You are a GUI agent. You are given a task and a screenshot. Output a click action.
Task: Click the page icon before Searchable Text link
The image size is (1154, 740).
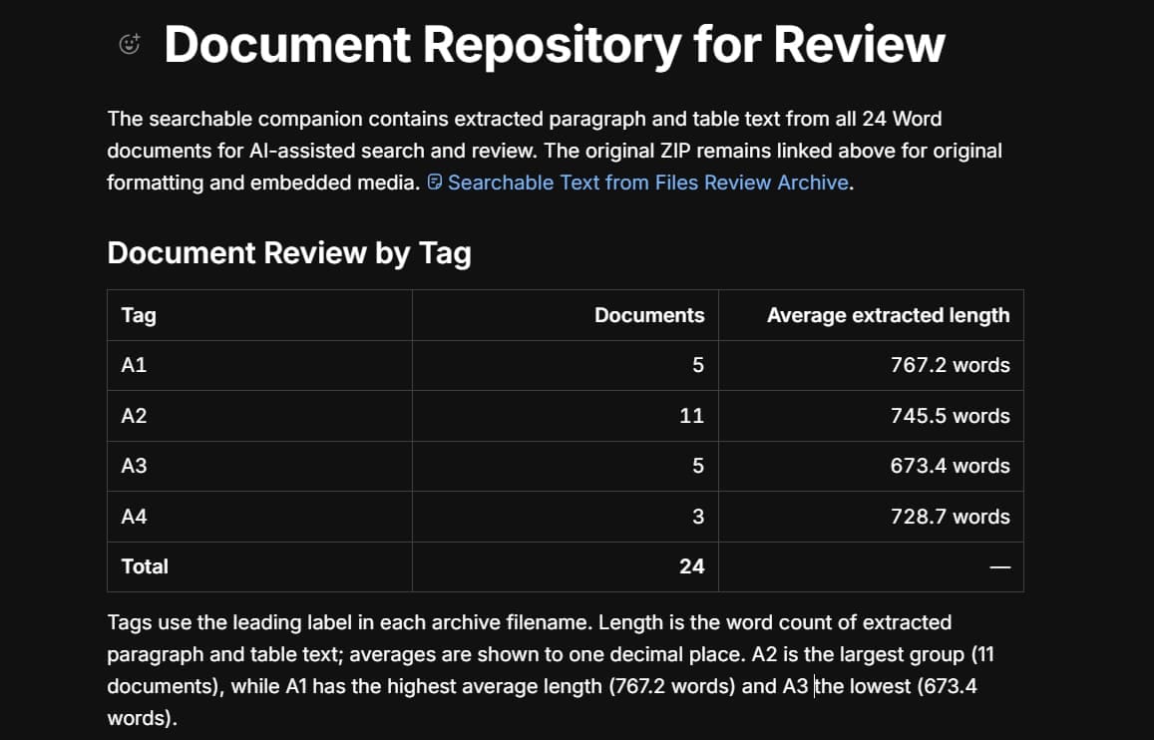coord(435,182)
